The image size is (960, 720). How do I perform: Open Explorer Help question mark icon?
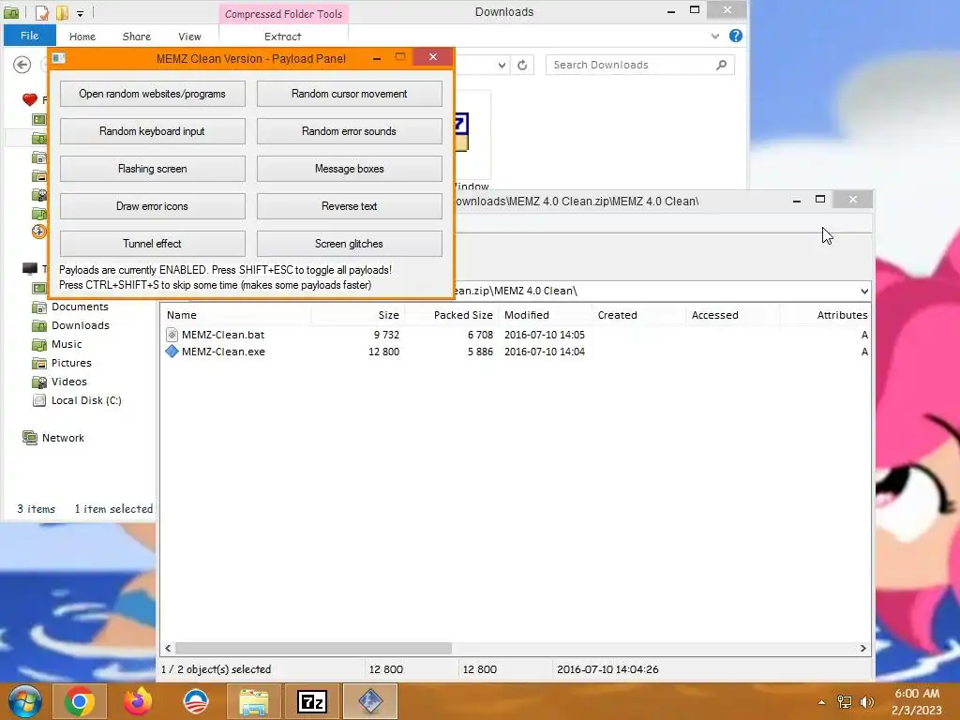pyautogui.click(x=736, y=36)
